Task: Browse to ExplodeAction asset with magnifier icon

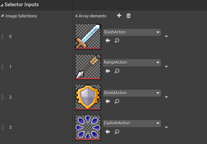Action: click(117, 132)
